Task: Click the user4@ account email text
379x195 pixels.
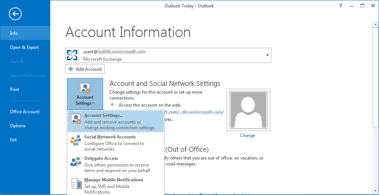Action: click(x=115, y=51)
